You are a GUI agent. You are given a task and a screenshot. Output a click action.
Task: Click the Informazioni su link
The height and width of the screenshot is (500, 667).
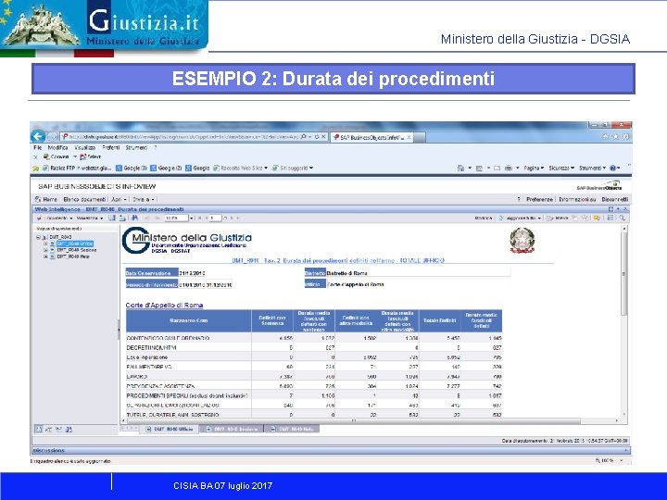577,199
